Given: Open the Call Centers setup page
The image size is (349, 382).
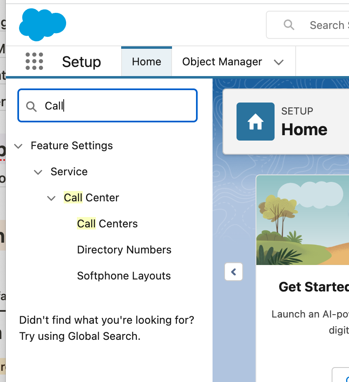Looking at the screenshot, I should coord(107,224).
